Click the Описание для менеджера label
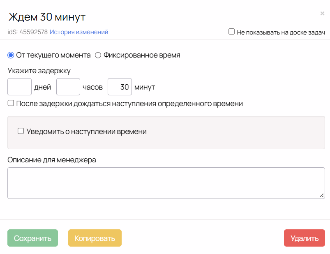 pyautogui.click(x=52, y=160)
